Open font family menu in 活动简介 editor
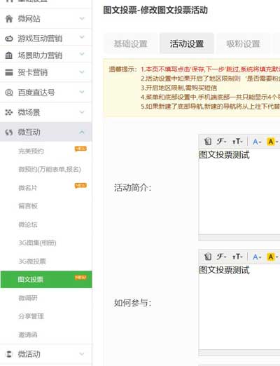This screenshot has height=366, width=280. click(221, 142)
